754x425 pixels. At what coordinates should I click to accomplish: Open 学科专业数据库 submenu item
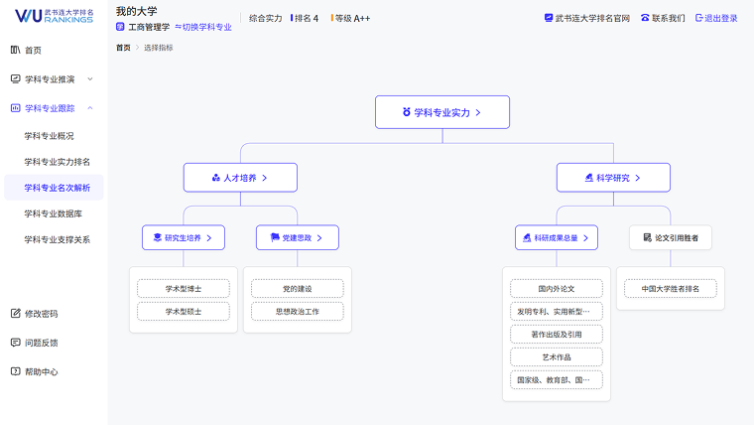click(53, 213)
